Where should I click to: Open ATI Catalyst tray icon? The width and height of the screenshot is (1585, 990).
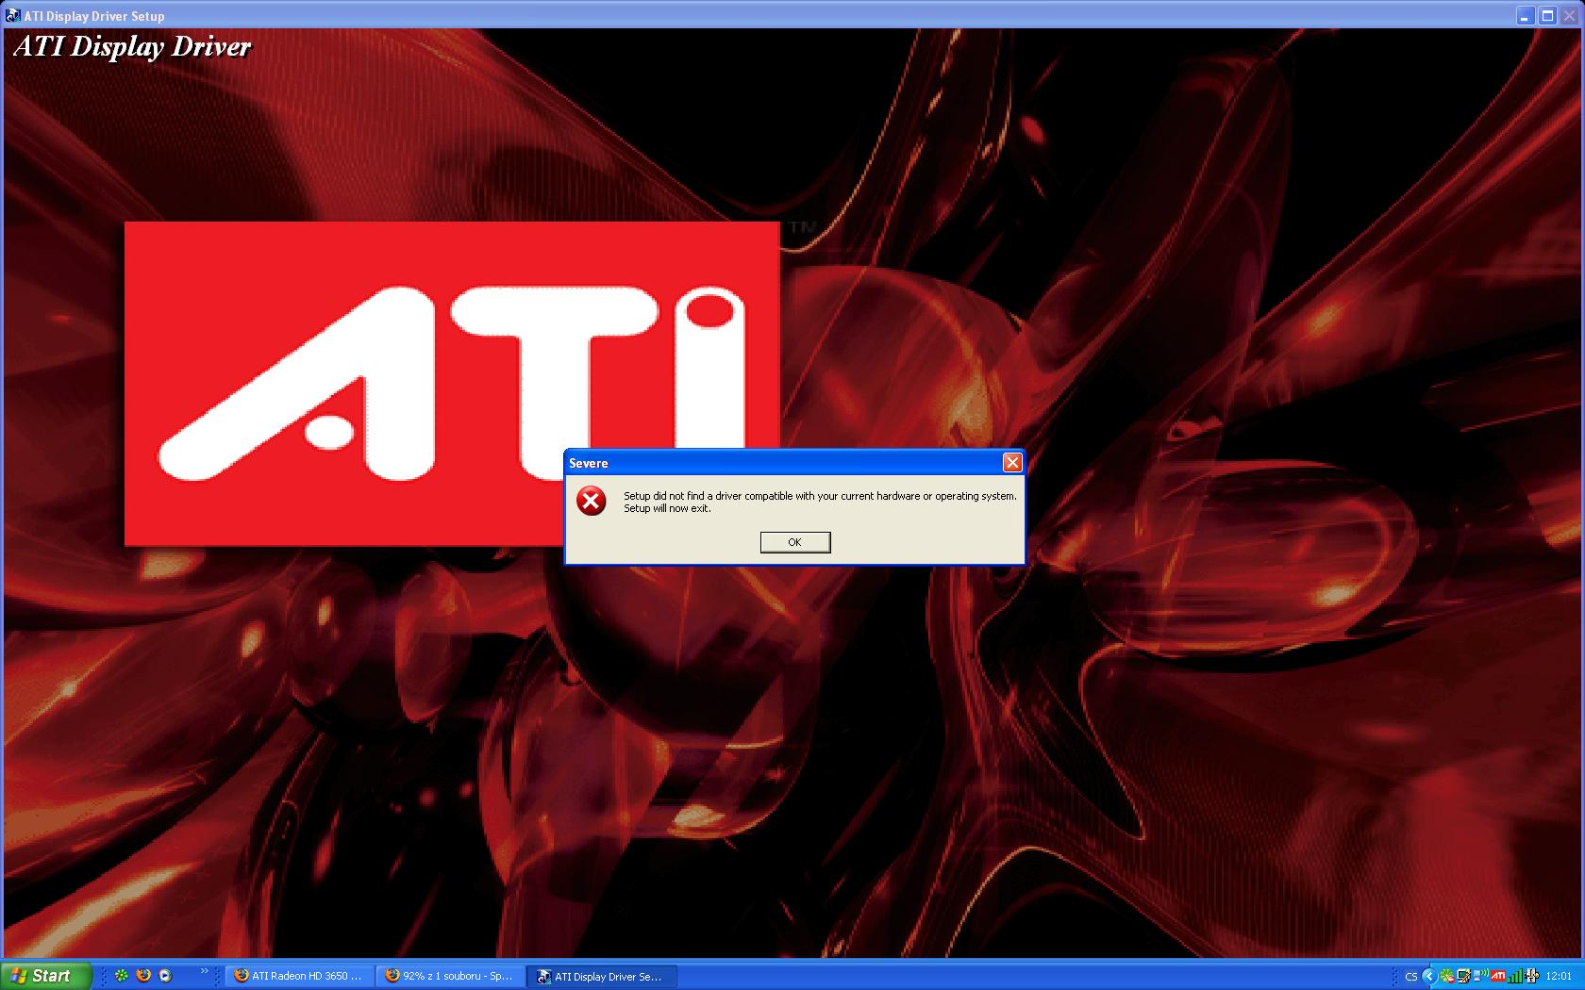coord(1498,976)
